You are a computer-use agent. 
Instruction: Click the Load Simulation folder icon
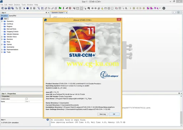click(6, 8)
